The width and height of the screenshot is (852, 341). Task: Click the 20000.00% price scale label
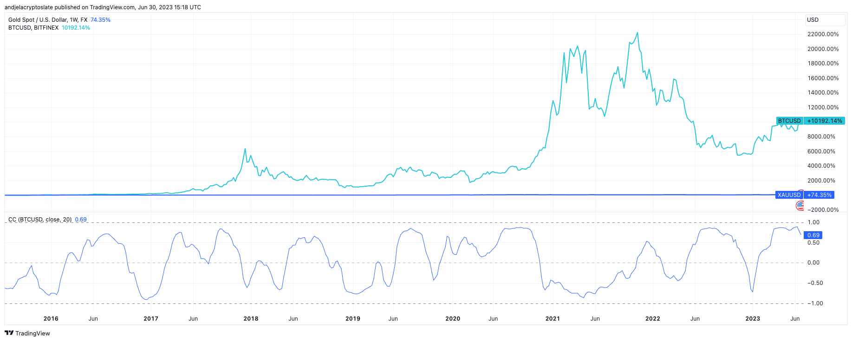point(823,49)
